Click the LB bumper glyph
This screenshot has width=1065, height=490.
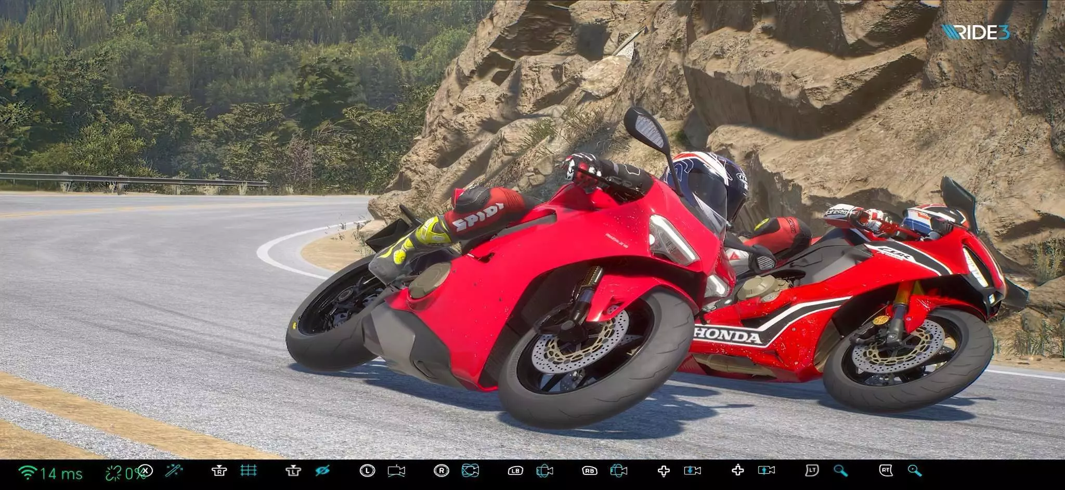[x=515, y=471]
